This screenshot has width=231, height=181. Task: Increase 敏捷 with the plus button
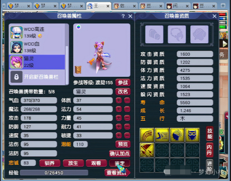point(119,135)
